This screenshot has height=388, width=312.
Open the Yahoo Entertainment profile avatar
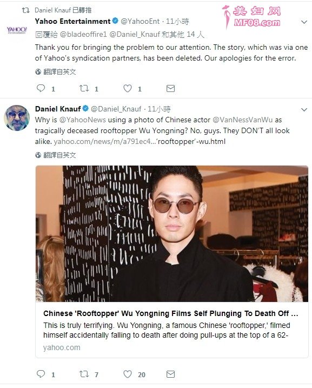(x=17, y=30)
